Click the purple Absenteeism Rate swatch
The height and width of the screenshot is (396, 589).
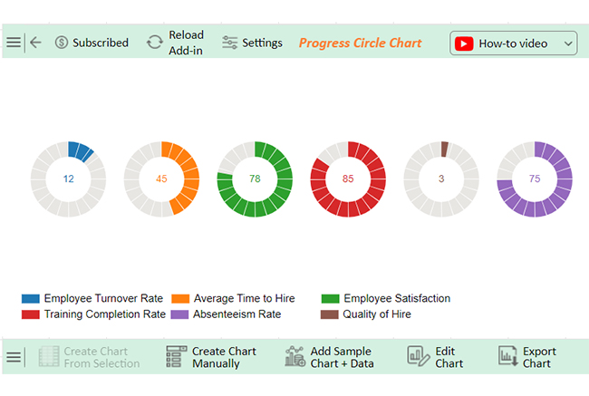pos(179,314)
